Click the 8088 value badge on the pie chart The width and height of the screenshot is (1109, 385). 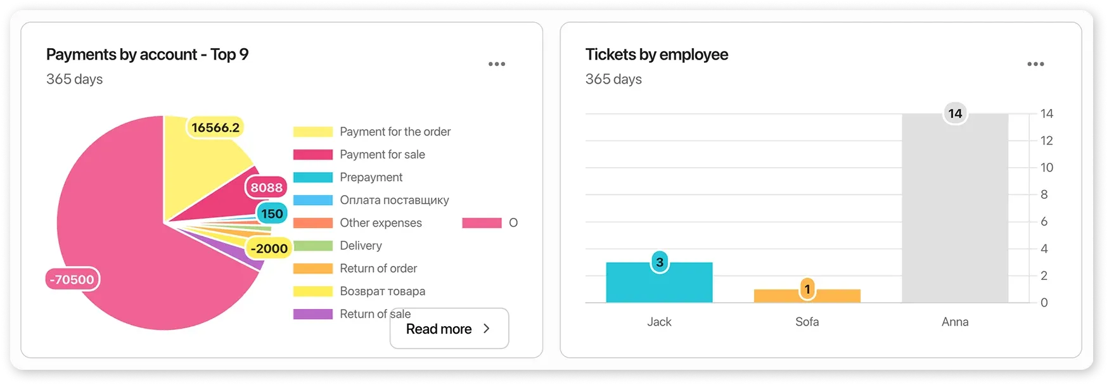[266, 187]
